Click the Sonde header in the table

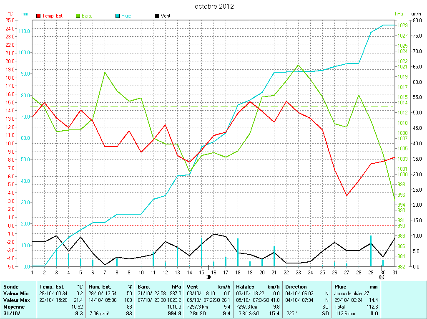[x=10, y=287]
